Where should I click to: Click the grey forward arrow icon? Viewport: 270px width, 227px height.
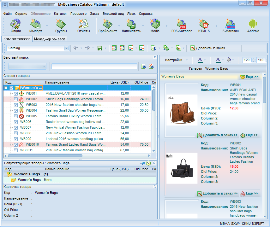pyautogui.click(x=87, y=48)
